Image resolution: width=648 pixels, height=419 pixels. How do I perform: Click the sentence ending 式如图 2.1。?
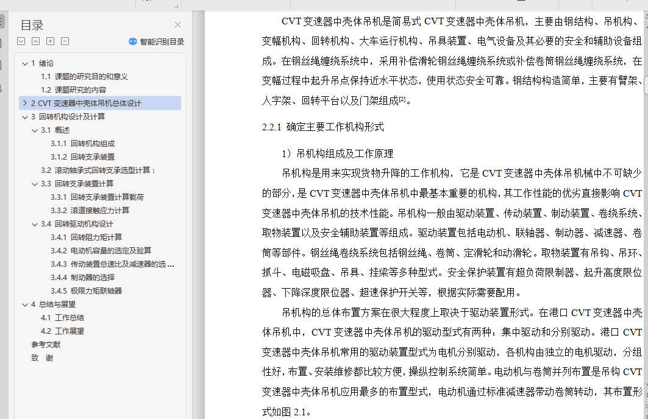pyautogui.click(x=286, y=412)
